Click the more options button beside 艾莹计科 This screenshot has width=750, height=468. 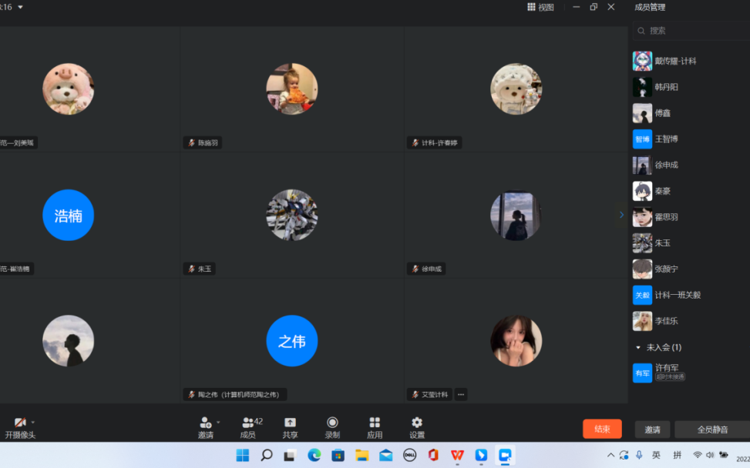(x=461, y=394)
